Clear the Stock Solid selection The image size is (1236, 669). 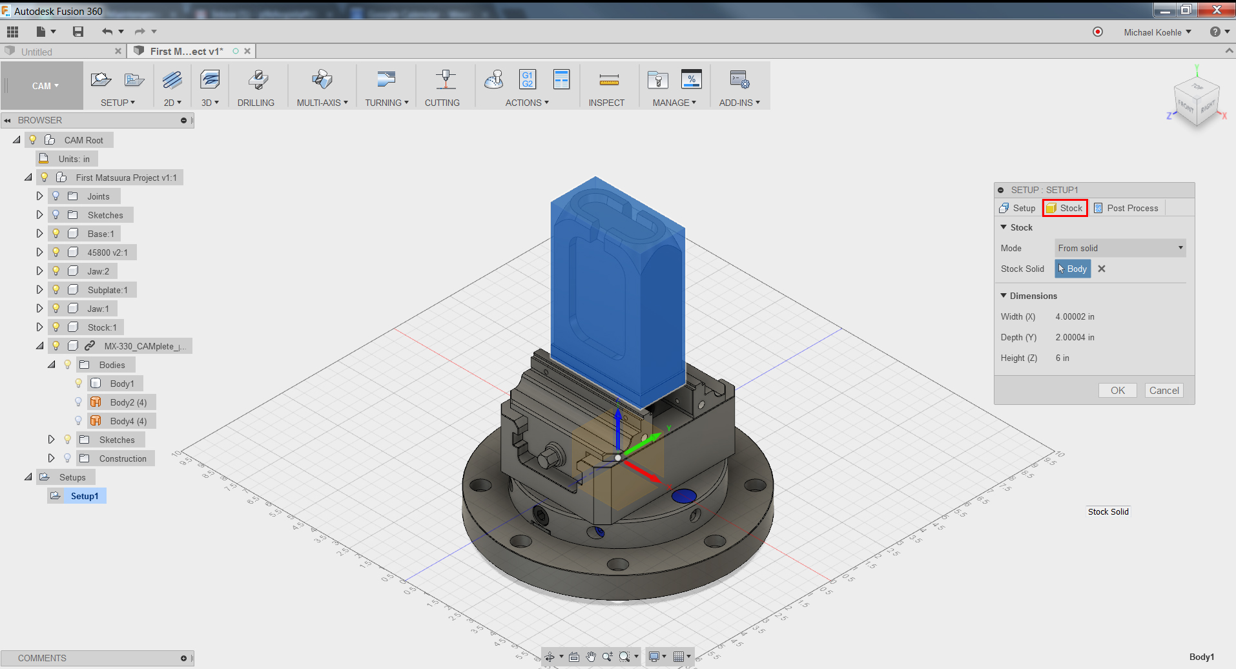(1102, 269)
